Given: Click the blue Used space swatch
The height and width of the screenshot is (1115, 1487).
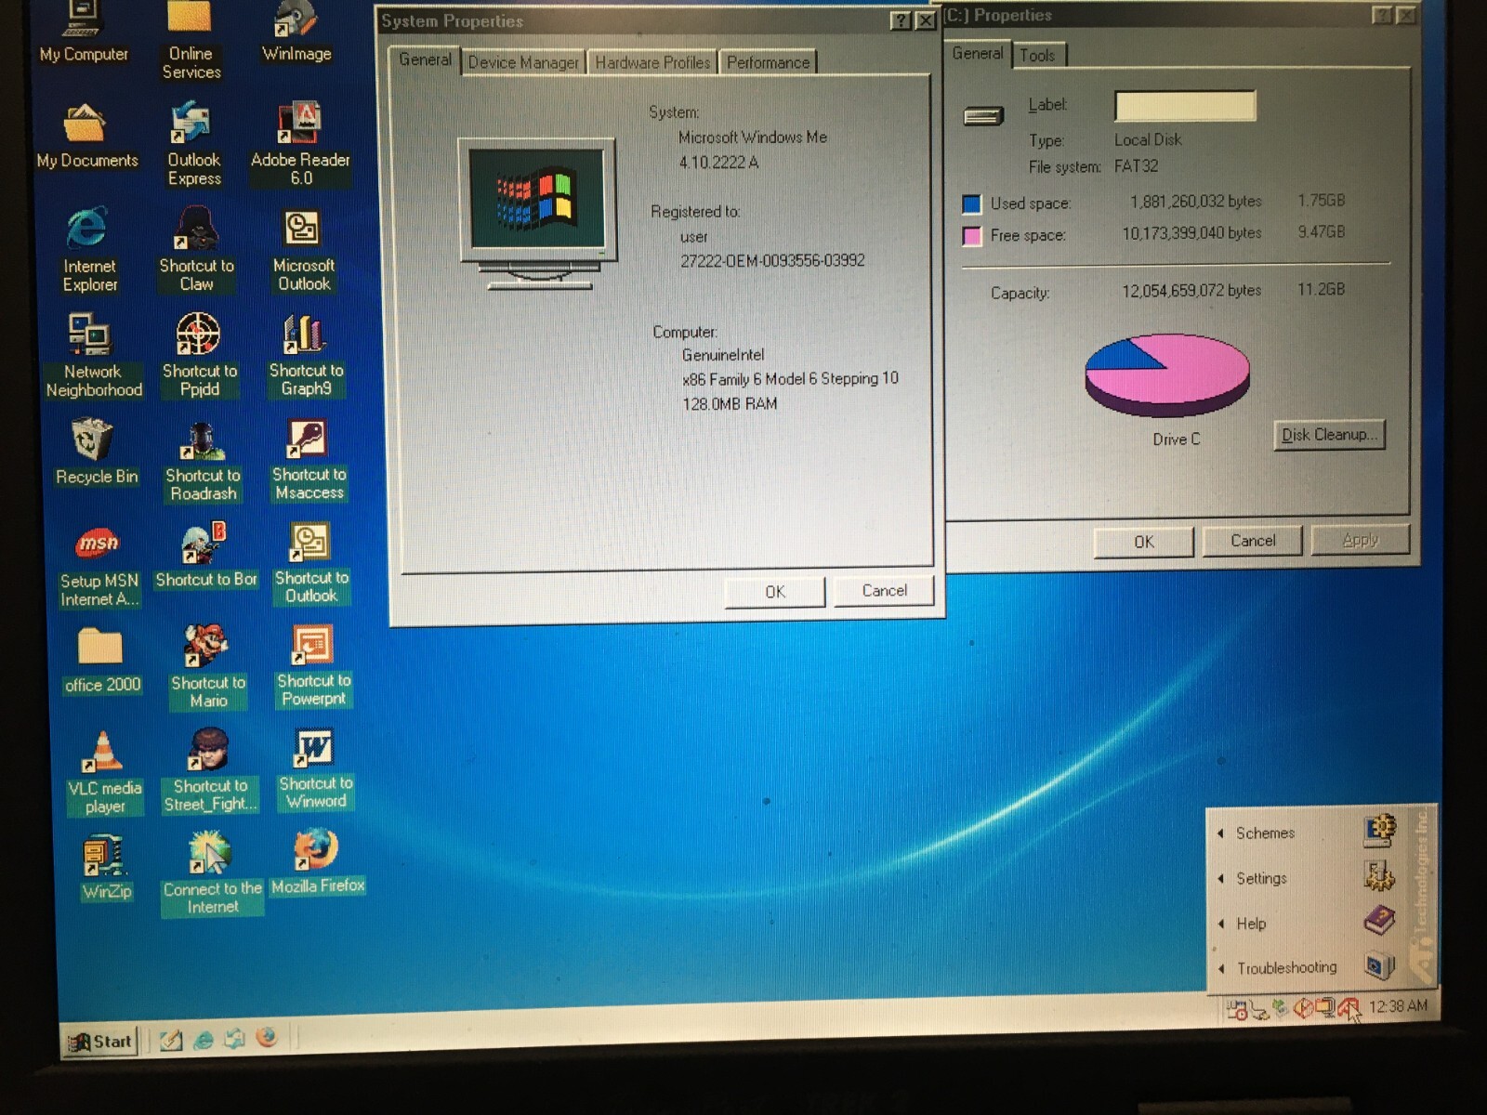Looking at the screenshot, I should pyautogui.click(x=971, y=203).
